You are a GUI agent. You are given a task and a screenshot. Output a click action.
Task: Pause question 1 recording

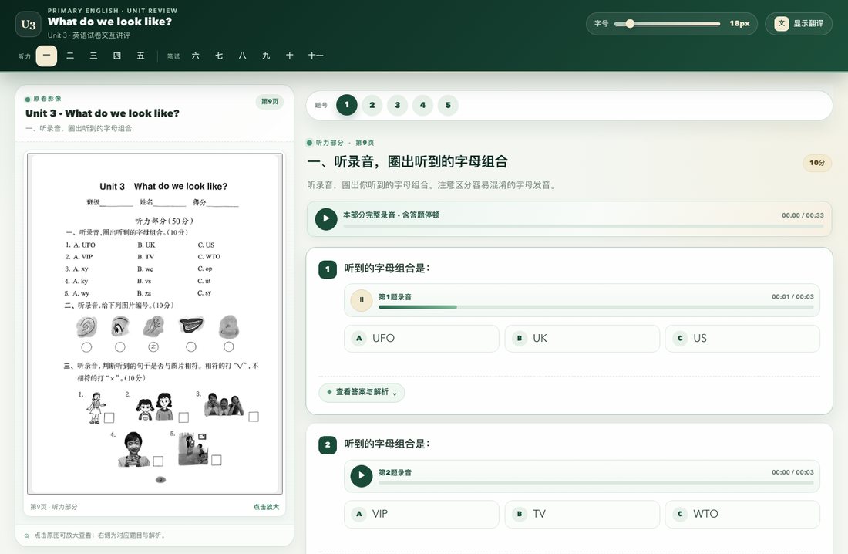click(362, 300)
